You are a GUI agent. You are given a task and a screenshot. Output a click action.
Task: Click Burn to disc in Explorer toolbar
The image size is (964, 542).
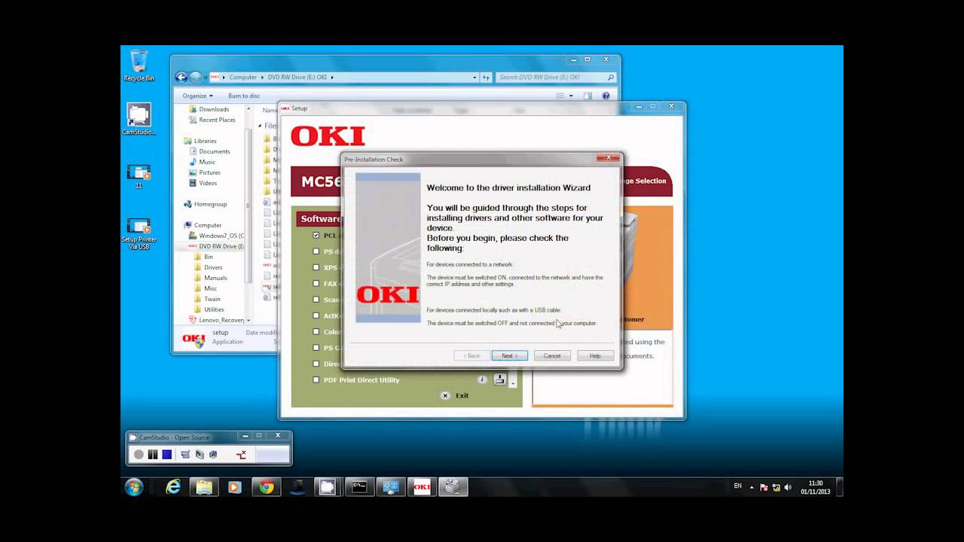(x=244, y=96)
